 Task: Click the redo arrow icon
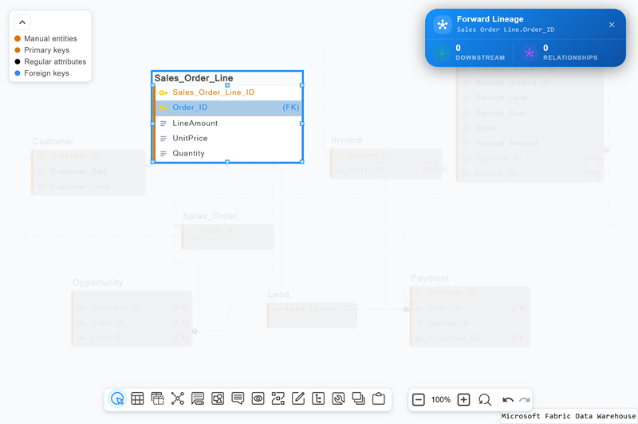pos(525,400)
